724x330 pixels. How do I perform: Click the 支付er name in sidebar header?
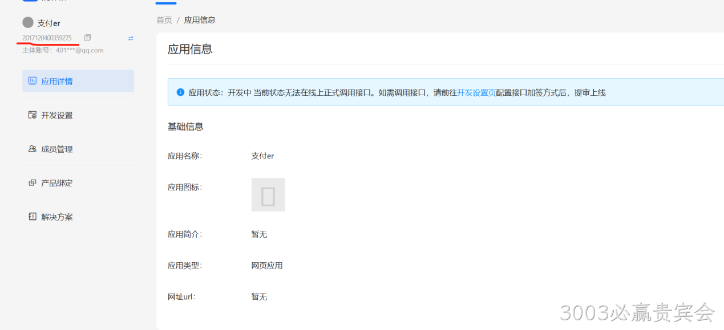click(x=48, y=23)
